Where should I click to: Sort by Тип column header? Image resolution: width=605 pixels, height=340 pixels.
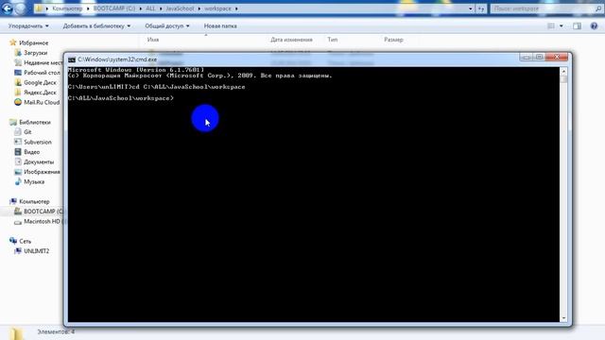tap(332, 40)
